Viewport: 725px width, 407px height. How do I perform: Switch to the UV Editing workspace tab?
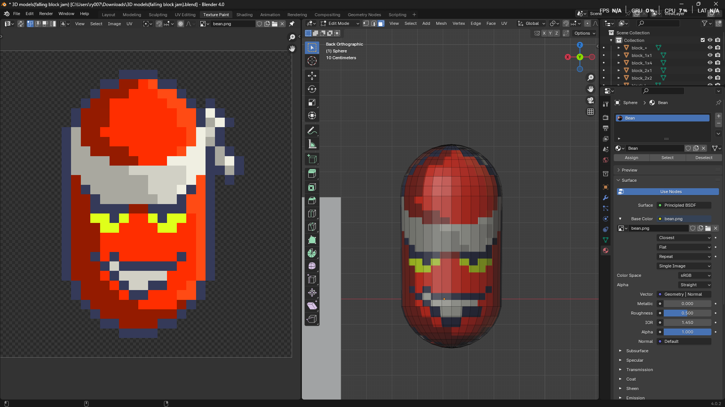185,15
